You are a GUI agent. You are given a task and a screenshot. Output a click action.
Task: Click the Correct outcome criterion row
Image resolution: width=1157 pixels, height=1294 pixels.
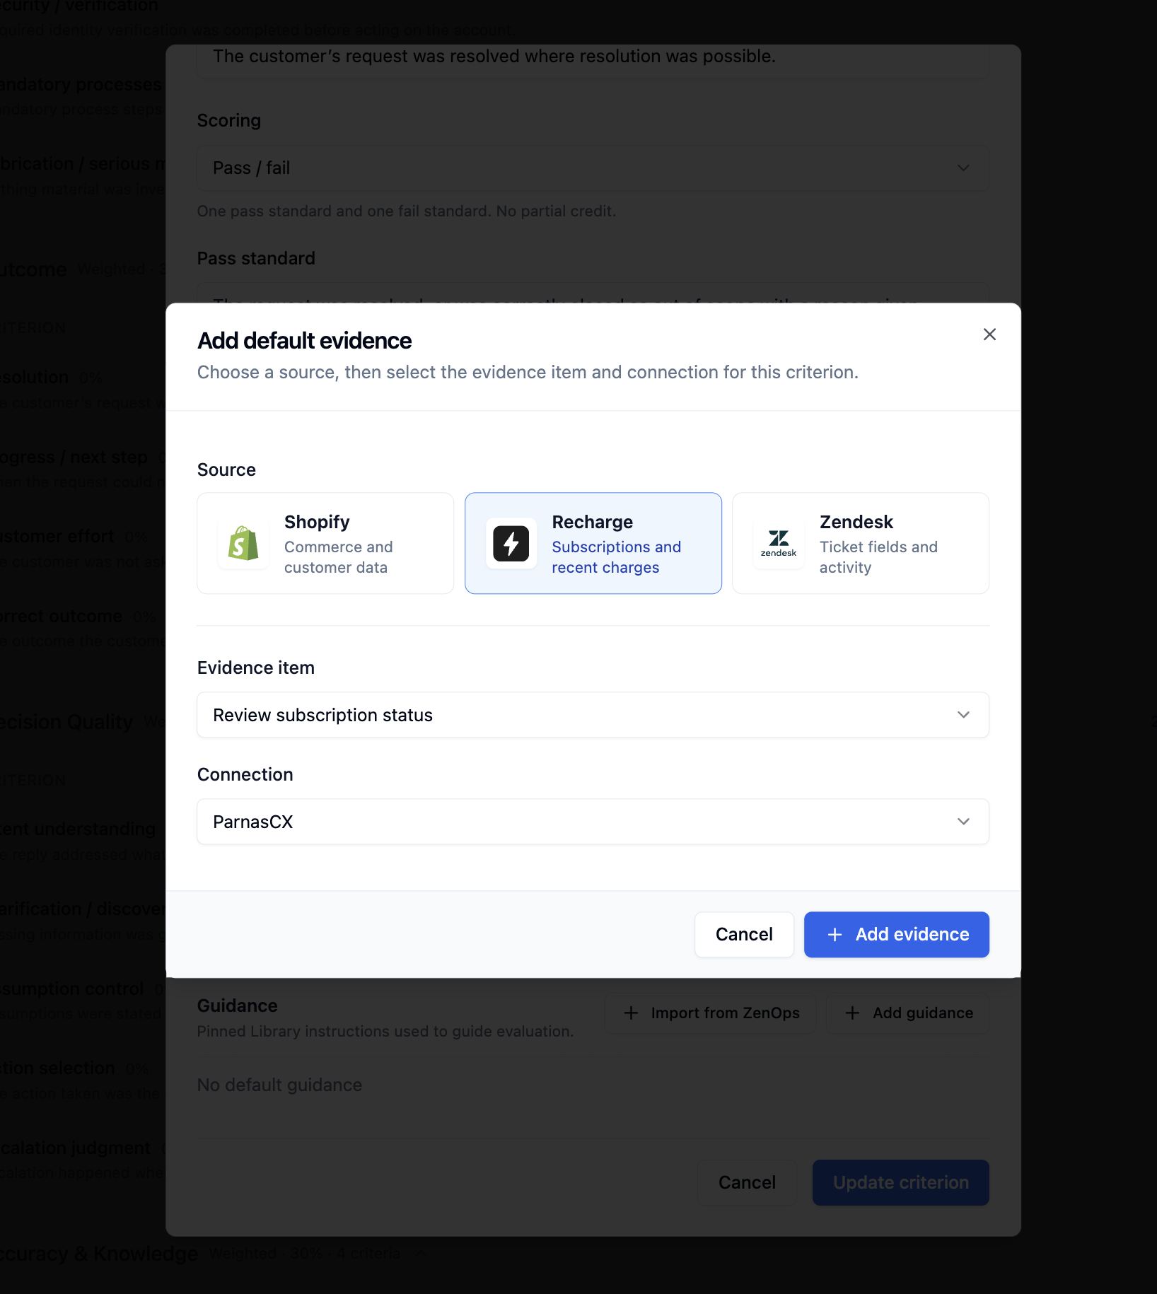click(x=83, y=628)
